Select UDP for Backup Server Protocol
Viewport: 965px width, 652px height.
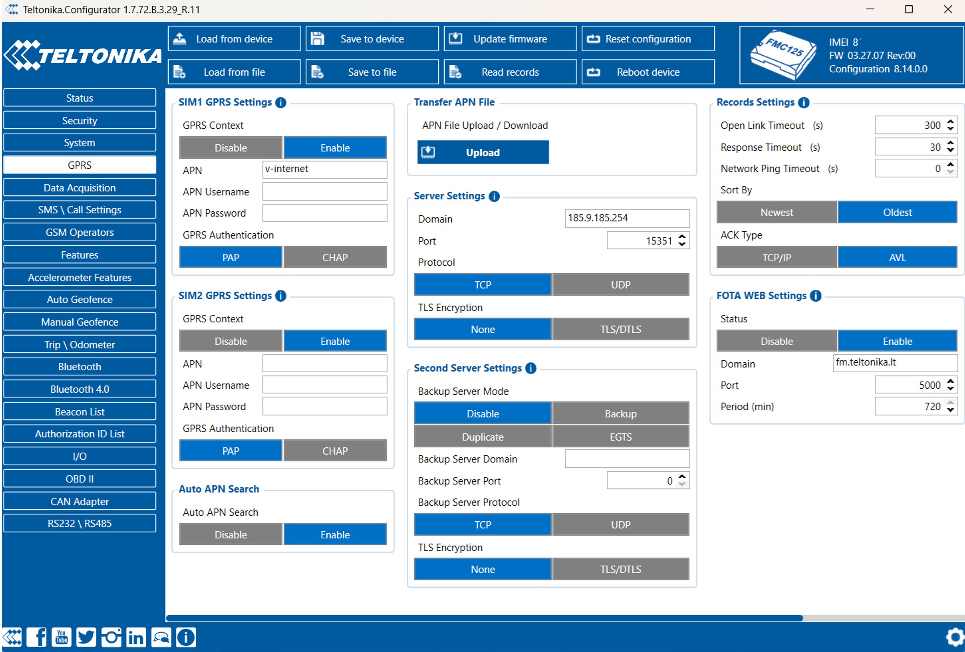click(621, 525)
